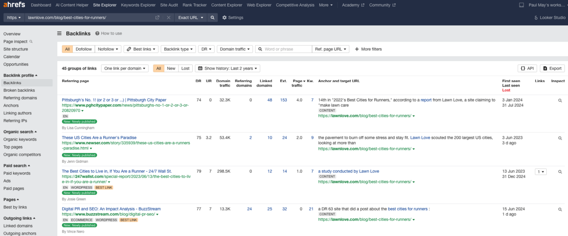The width and height of the screenshot is (568, 236).
Task: Collapse the Backlink profile section
Action: point(20,75)
